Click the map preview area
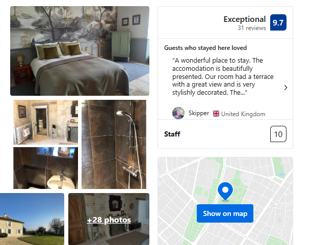Viewport: 312px width, 245px height. [225, 201]
